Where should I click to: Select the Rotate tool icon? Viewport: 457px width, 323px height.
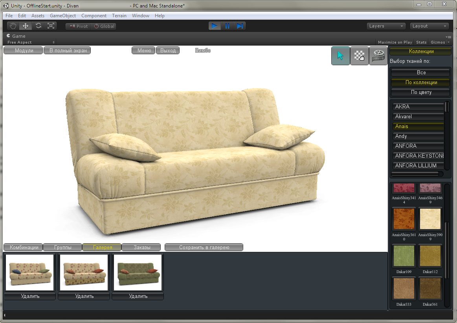38,26
